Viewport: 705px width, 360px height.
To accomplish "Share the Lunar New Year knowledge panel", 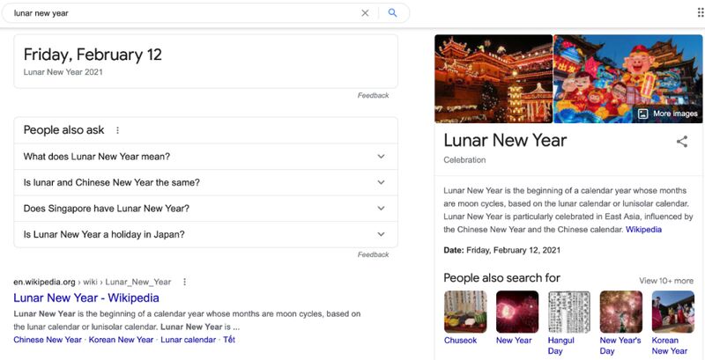I will tap(681, 142).
